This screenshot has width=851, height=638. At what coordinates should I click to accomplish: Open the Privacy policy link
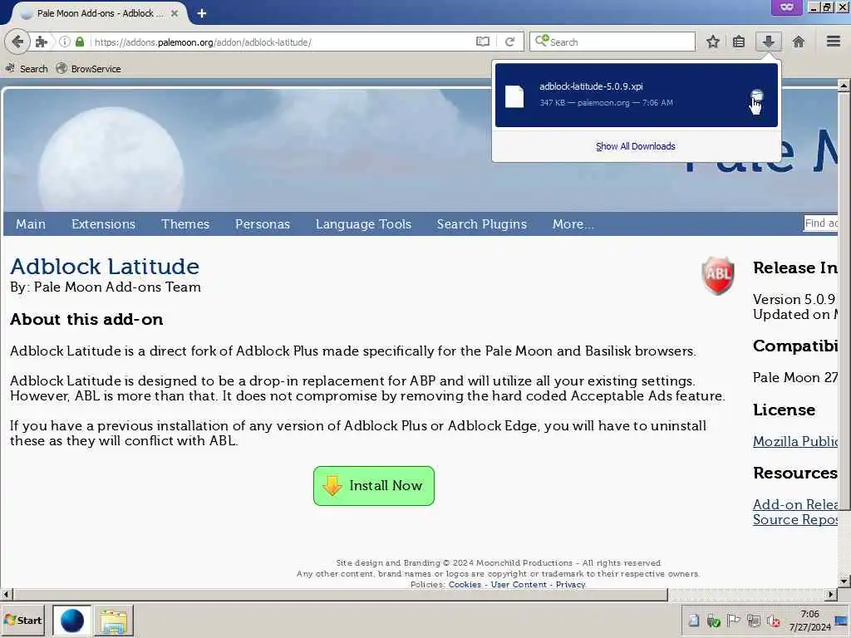click(x=570, y=584)
